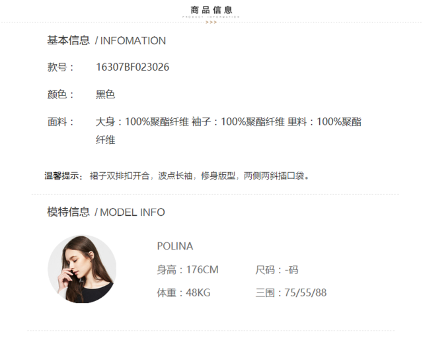Click the measurements 75/55/88 text
The height and width of the screenshot is (340, 423).
pos(305,292)
